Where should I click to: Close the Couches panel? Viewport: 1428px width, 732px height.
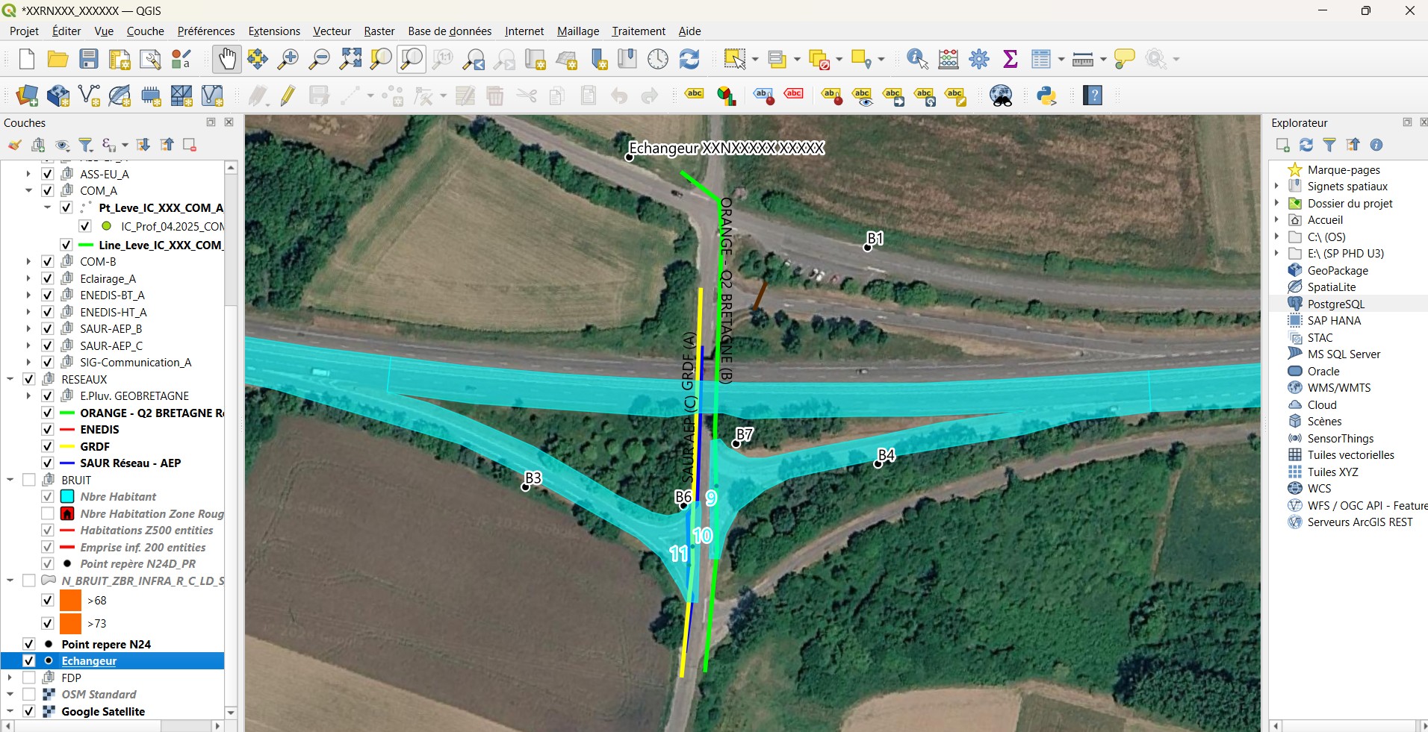tap(229, 122)
